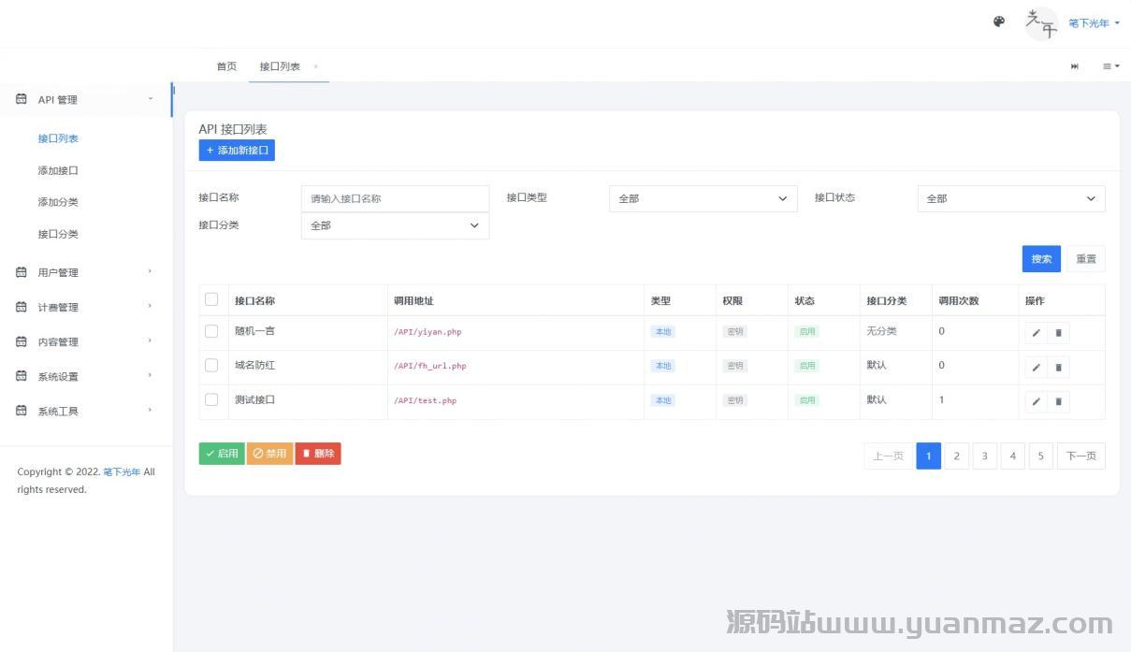This screenshot has width=1131, height=652.
Task: Click the 用户管理 sidebar icon
Action: pos(22,272)
